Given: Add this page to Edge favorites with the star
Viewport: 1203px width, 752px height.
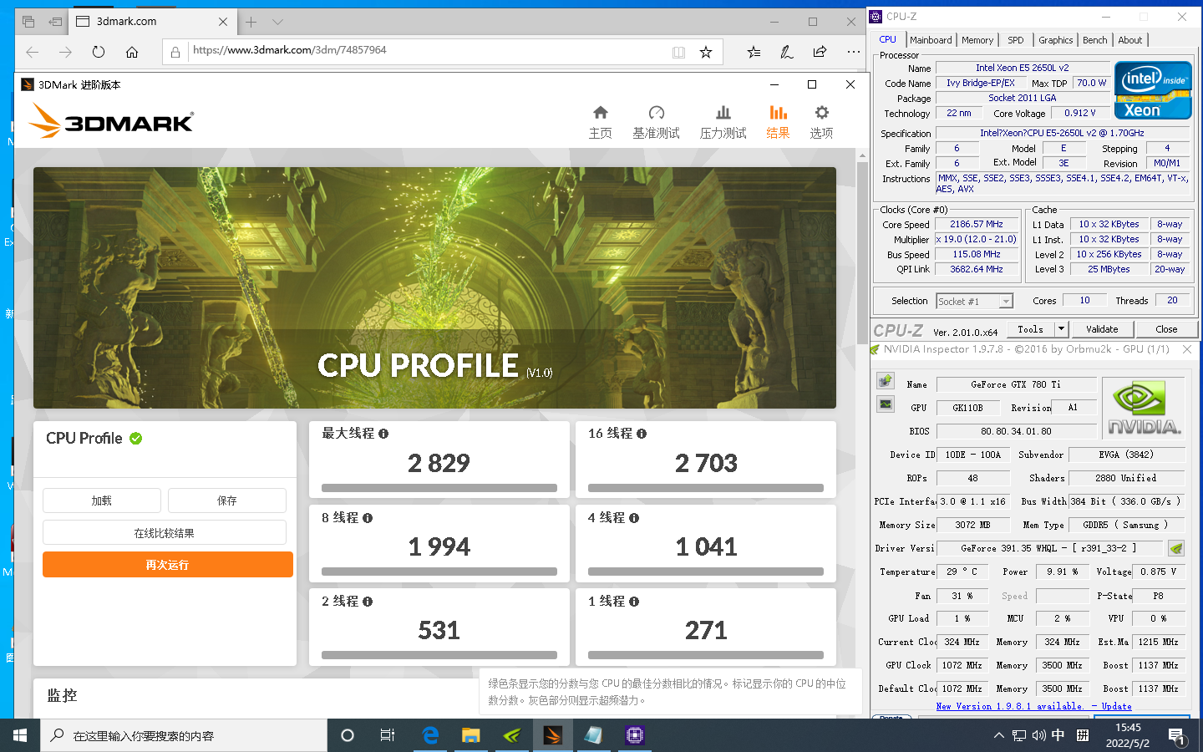Looking at the screenshot, I should point(706,52).
